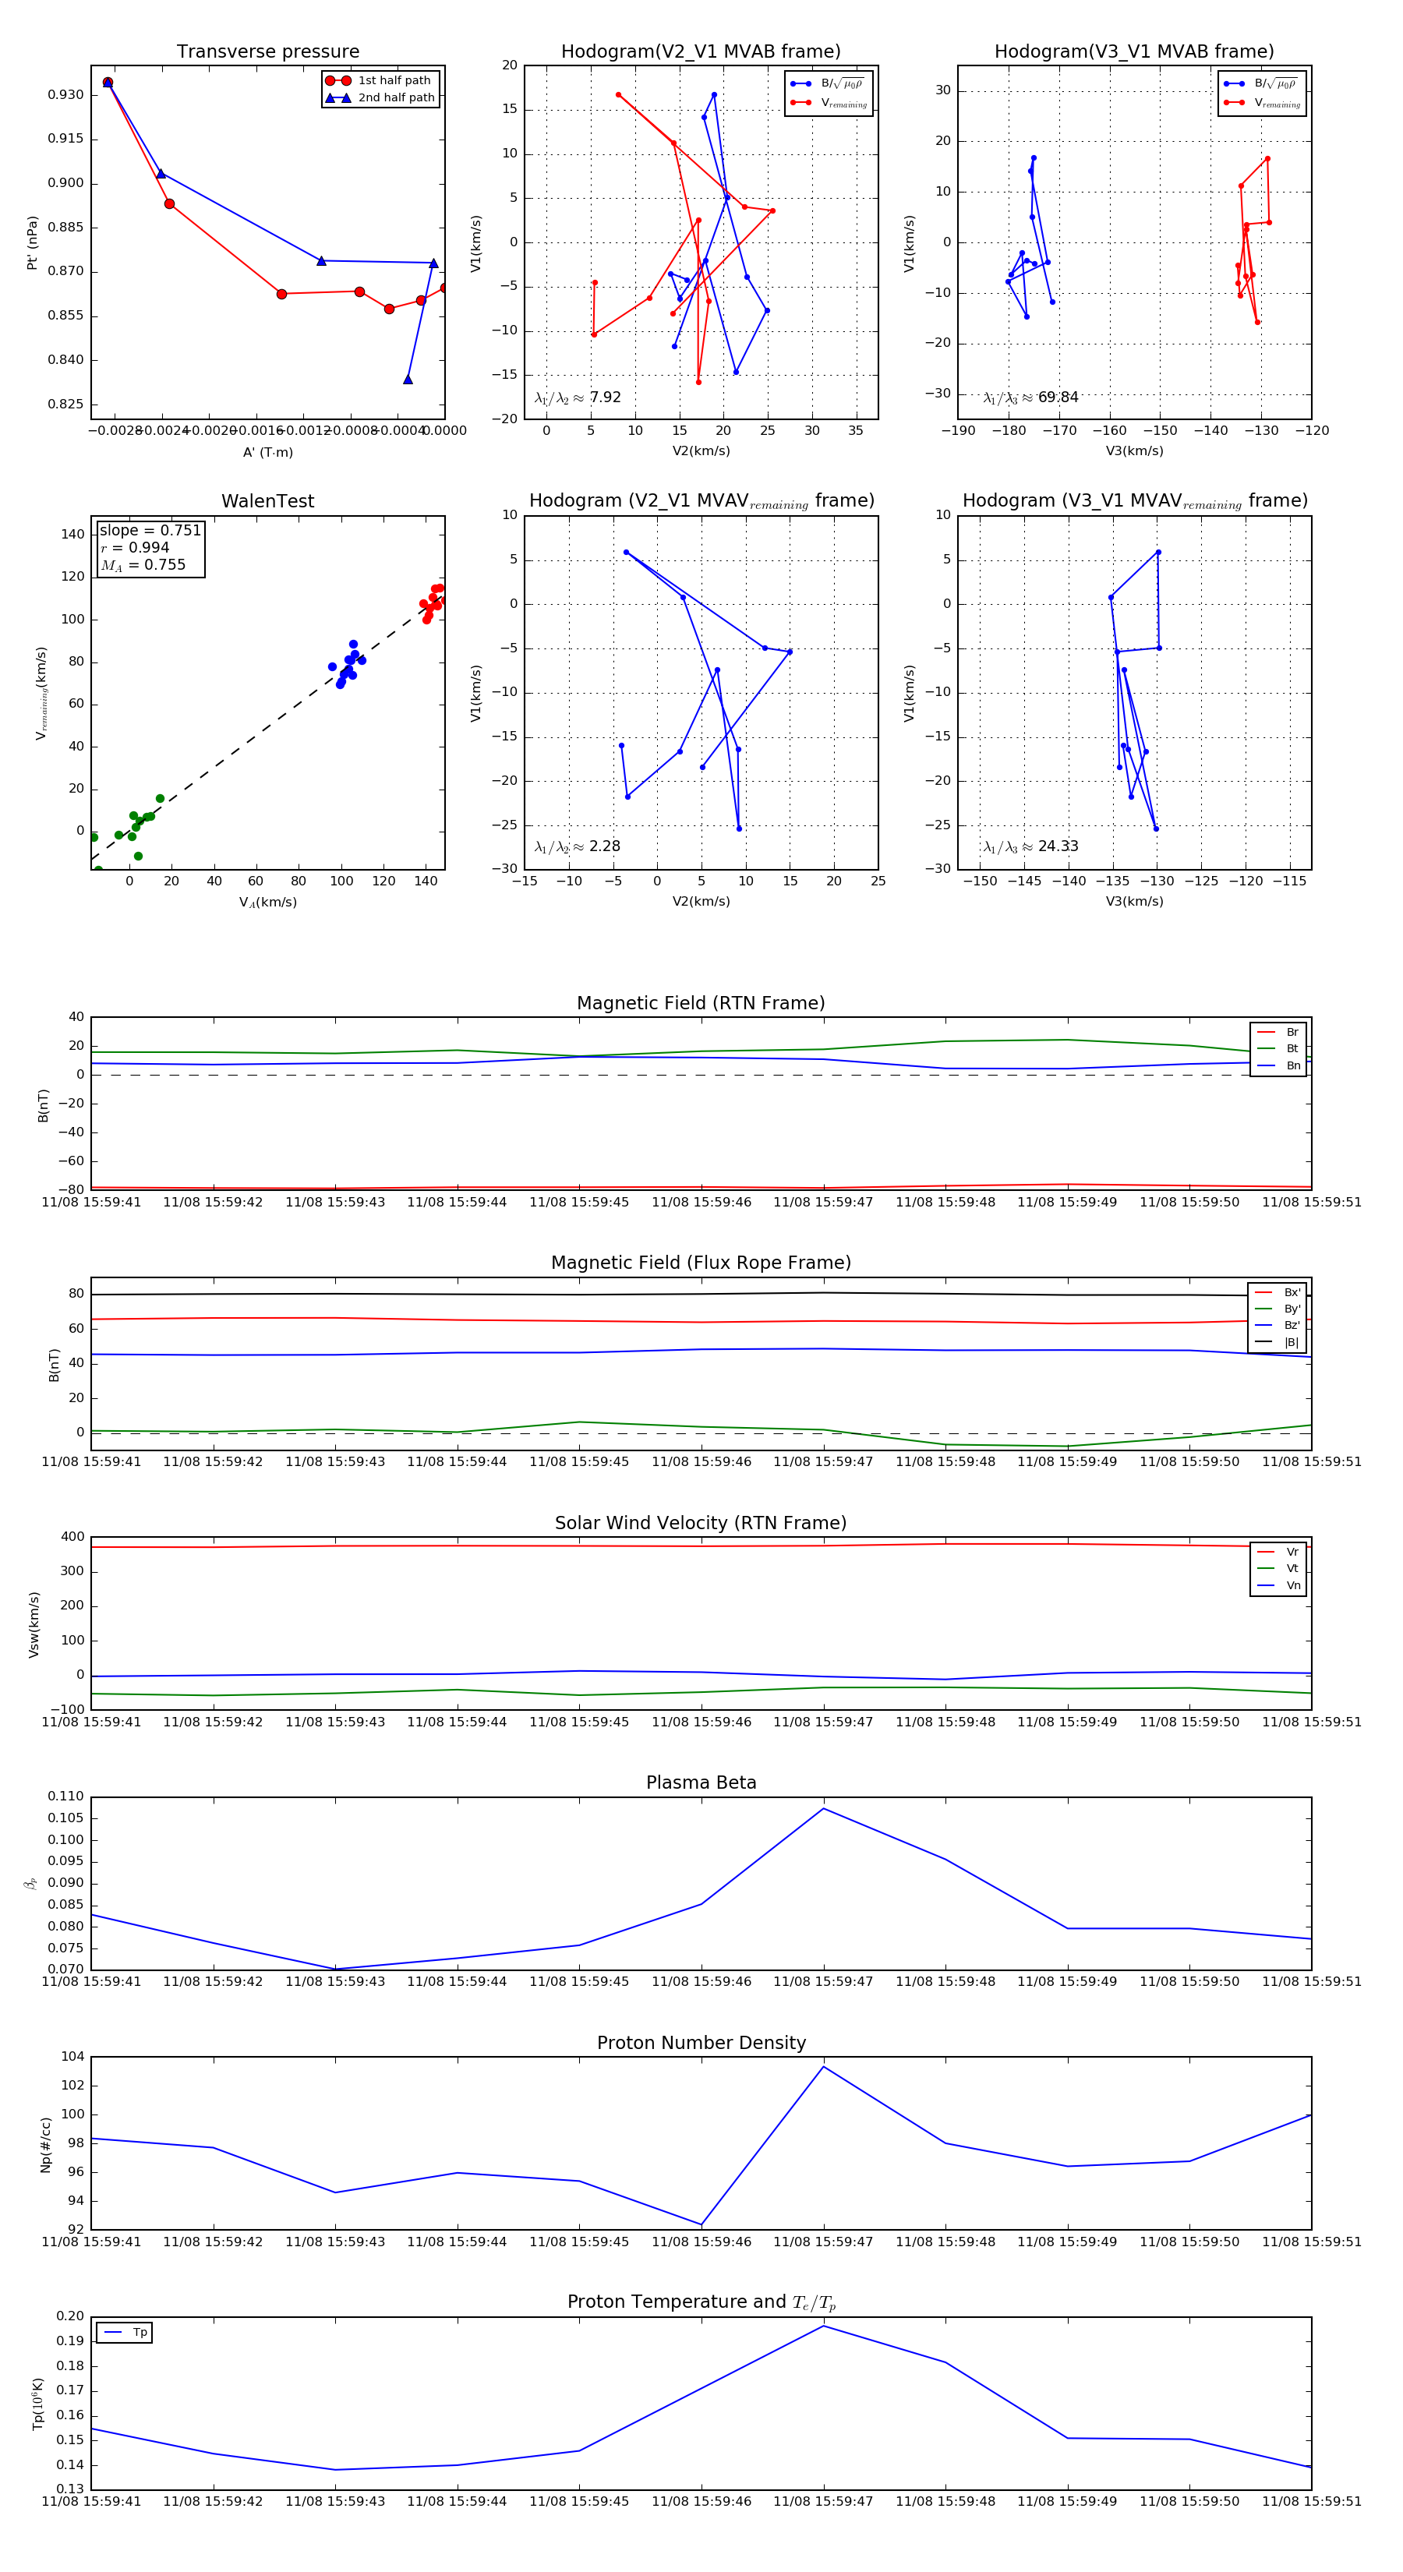
Task: Select the By' legend entry
Action: tap(1278, 1309)
